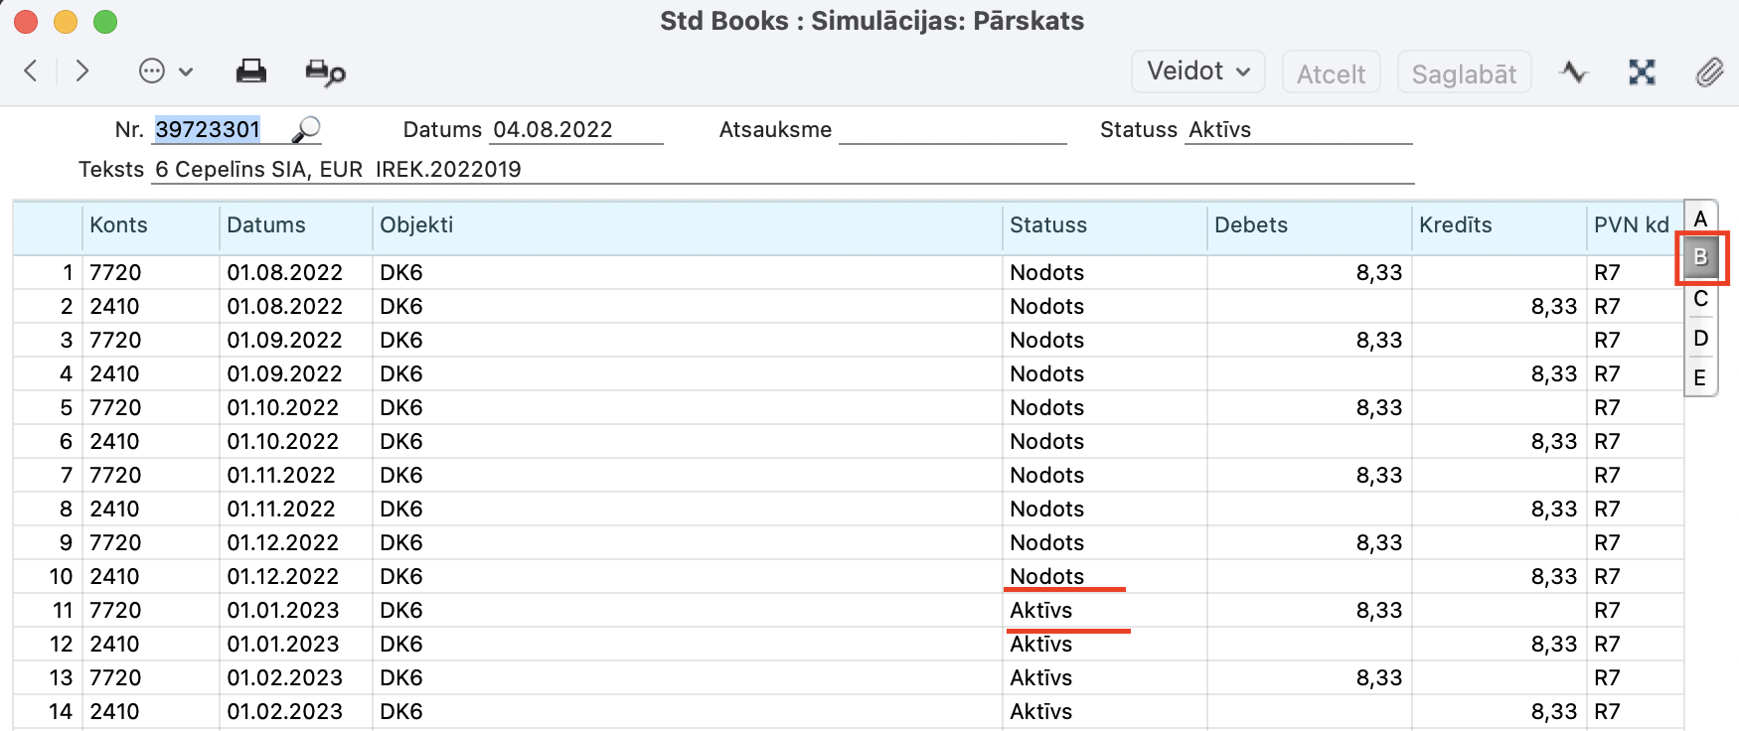
Task: Go to the previous record arrow
Action: 31,72
